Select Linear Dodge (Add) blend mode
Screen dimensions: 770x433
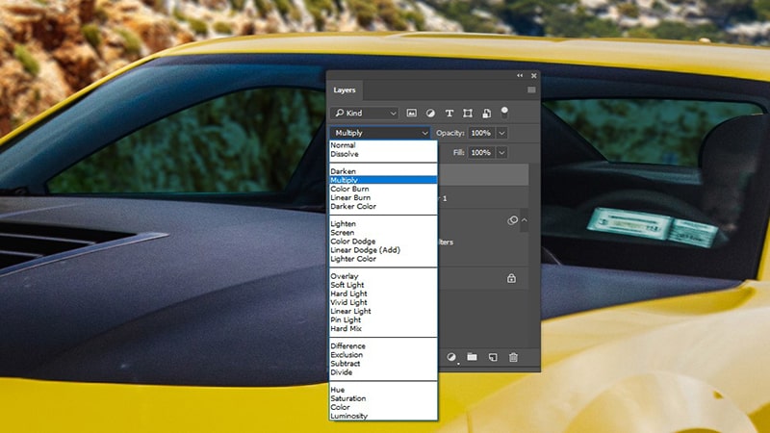pos(383,250)
